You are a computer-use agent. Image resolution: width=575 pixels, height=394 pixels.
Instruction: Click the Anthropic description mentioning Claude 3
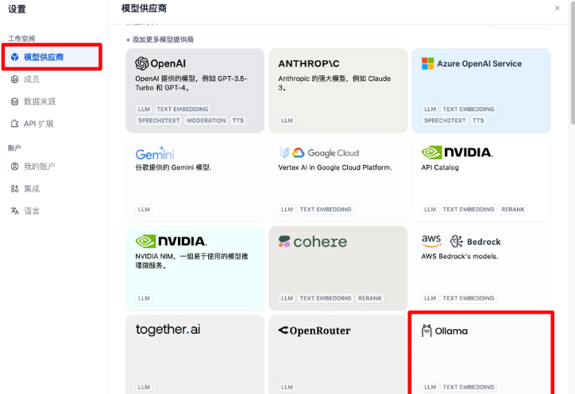334,83
